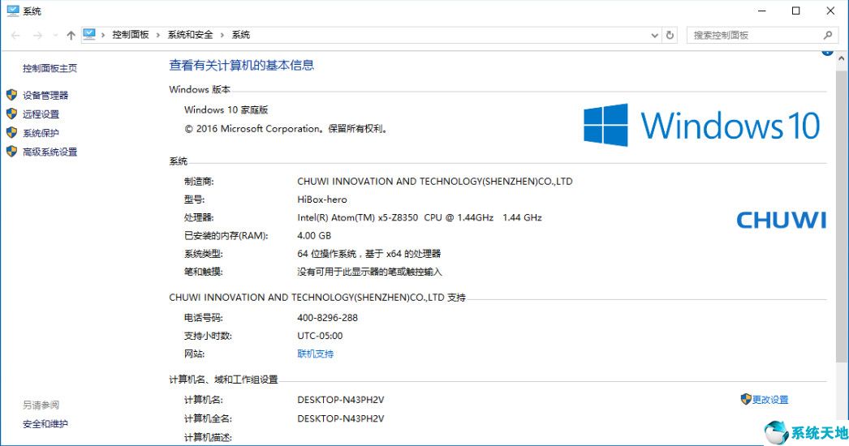Close the 系统 window
849x446 pixels.
pyautogui.click(x=830, y=11)
